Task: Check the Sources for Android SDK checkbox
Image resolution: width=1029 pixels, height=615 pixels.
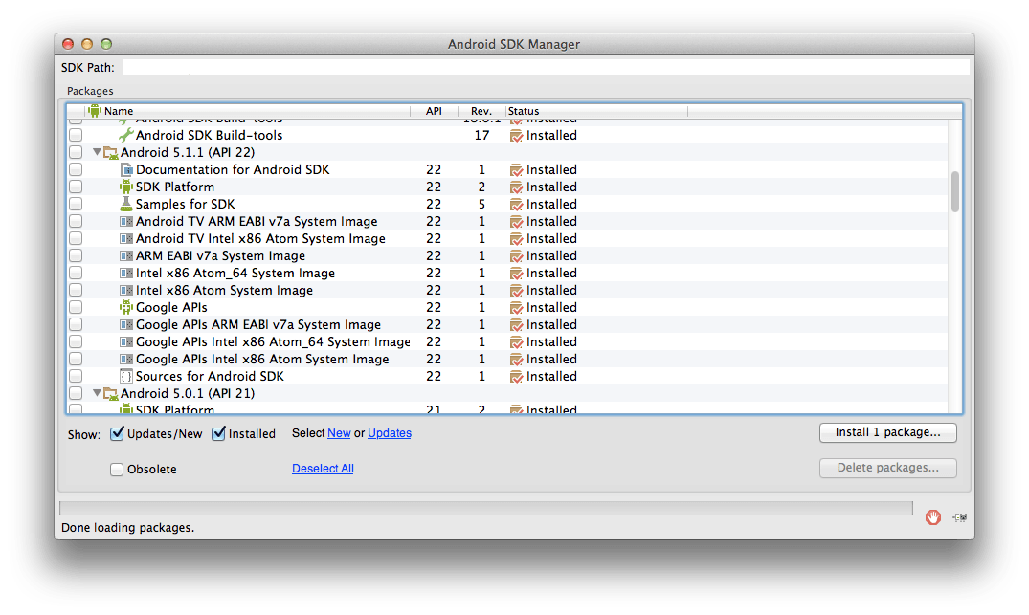Action: click(76, 376)
